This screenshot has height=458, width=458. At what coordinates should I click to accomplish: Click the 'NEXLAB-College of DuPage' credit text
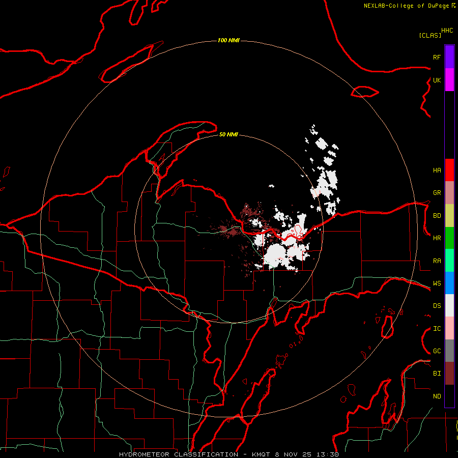(x=406, y=6)
